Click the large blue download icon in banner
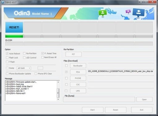Image resolution: width=158 pixels, height=116 pixels. (139, 13)
